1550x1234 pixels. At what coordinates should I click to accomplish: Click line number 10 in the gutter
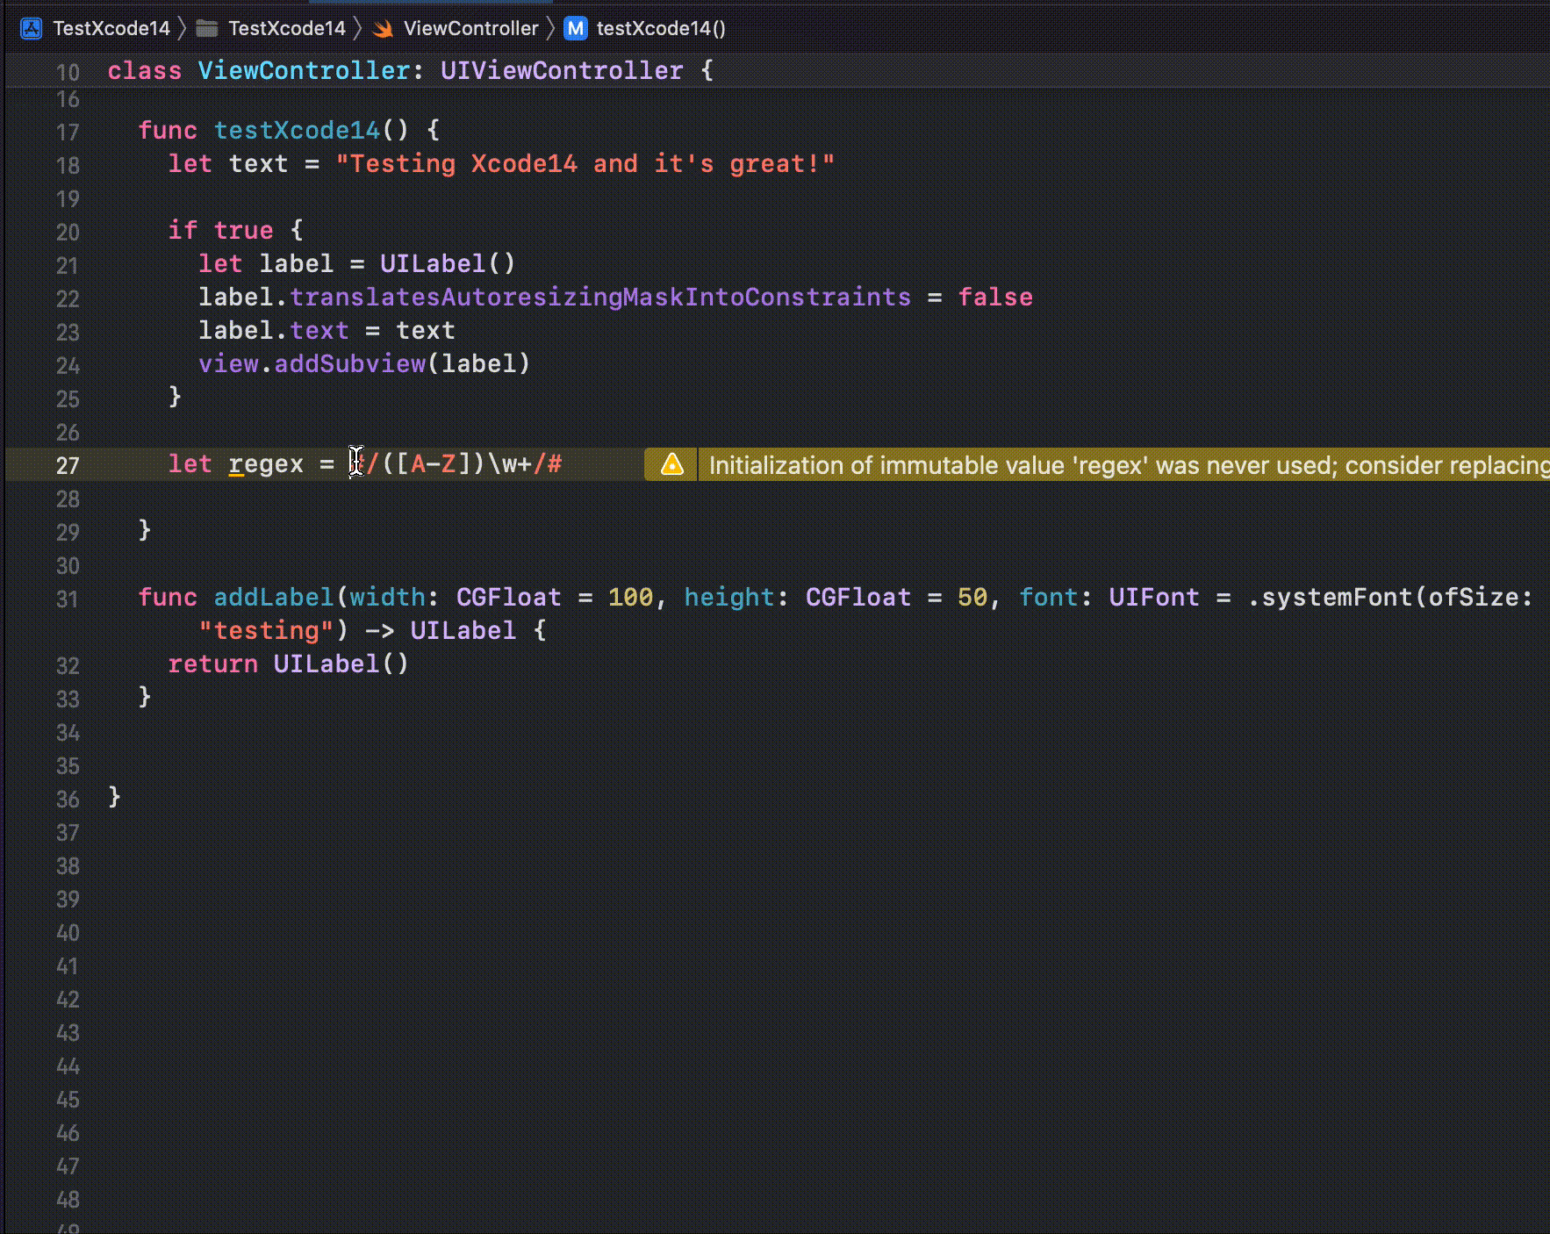68,72
